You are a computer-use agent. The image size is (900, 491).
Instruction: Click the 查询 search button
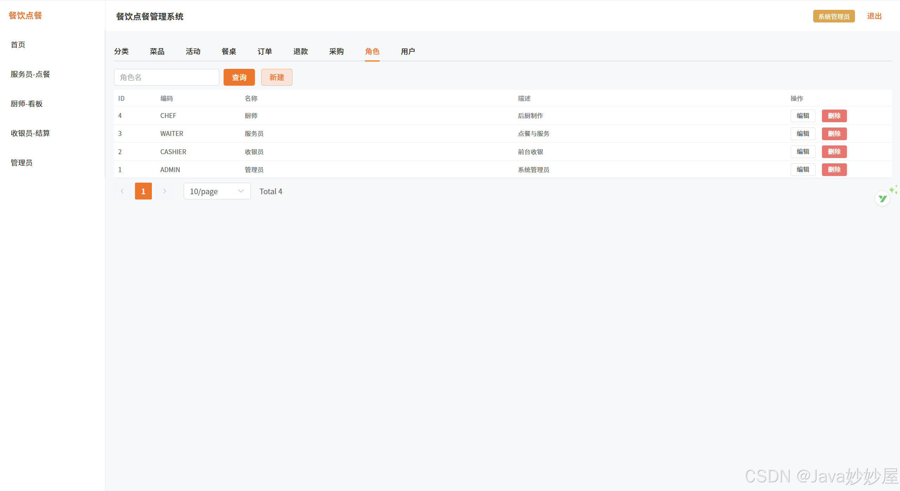pos(239,77)
